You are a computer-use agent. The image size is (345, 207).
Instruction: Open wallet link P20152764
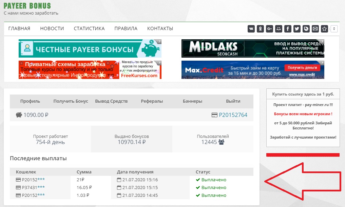pos(233,115)
